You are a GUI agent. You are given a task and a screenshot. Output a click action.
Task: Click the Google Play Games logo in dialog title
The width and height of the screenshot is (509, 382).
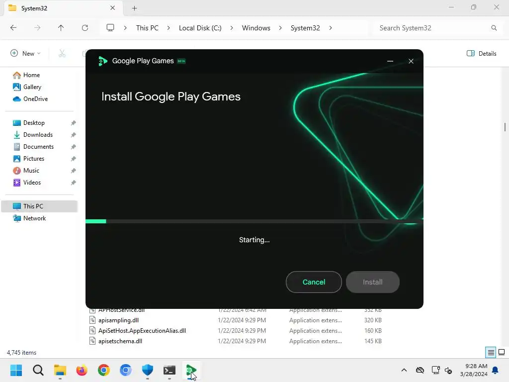click(102, 61)
